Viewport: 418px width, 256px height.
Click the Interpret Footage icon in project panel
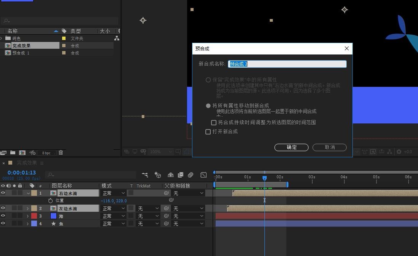click(3, 153)
